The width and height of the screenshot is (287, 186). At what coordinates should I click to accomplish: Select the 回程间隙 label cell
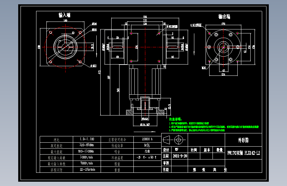(x=56, y=170)
